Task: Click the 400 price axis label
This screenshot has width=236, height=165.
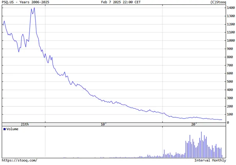Action: pyautogui.click(x=230, y=90)
